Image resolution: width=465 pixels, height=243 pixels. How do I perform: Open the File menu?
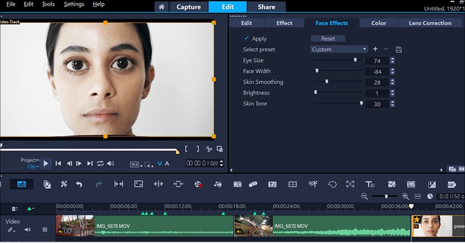pyautogui.click(x=10, y=4)
